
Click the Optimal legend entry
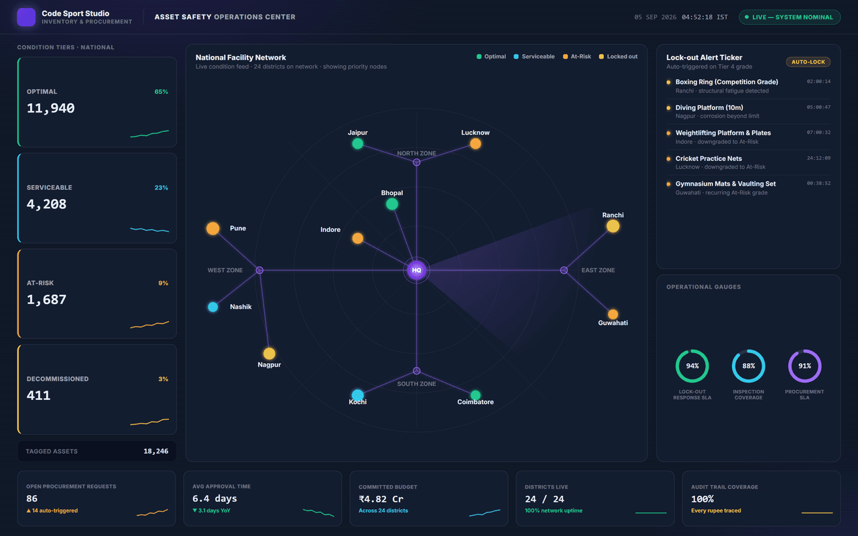tap(491, 57)
